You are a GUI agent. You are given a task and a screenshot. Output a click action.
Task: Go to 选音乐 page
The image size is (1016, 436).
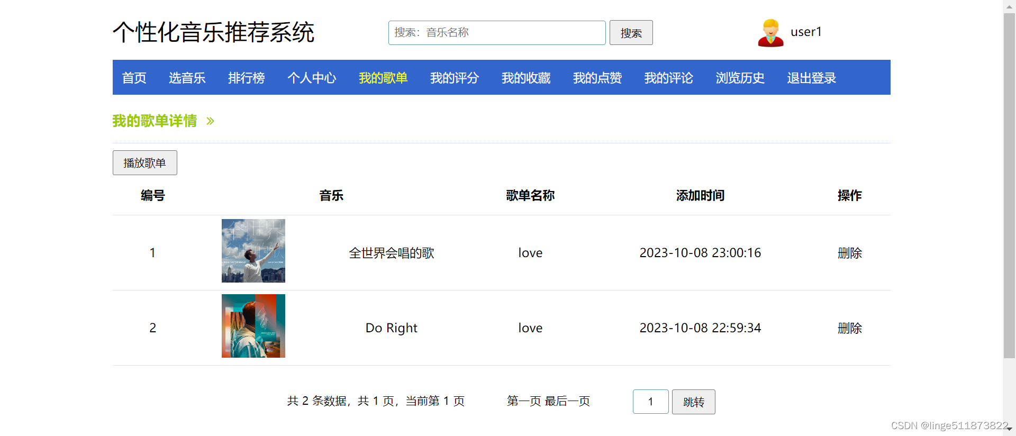[187, 78]
